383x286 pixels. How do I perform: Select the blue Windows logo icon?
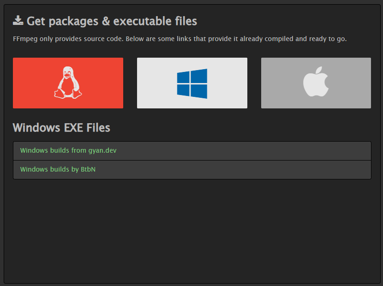click(x=192, y=83)
